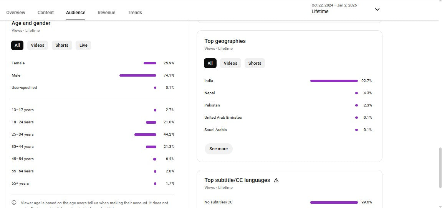Click the Male percentage bar
The height and width of the screenshot is (208, 442).
[x=138, y=75]
